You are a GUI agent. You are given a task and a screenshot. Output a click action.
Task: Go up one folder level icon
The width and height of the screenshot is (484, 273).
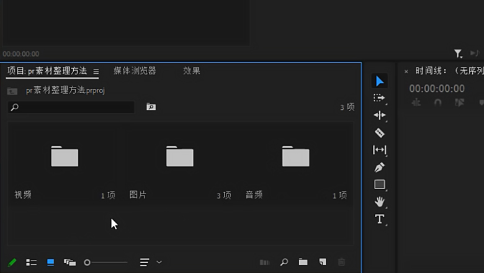point(12,91)
